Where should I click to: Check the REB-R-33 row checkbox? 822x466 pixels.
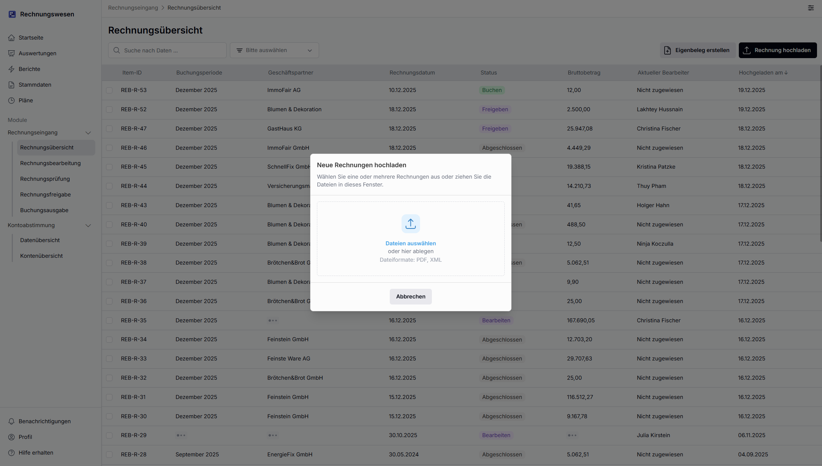click(x=109, y=359)
